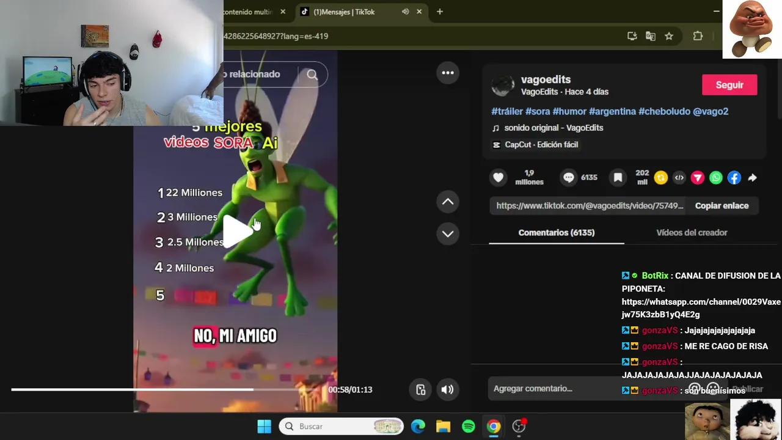
Task: Select the Comentarios (6135) tab
Action: point(556,233)
